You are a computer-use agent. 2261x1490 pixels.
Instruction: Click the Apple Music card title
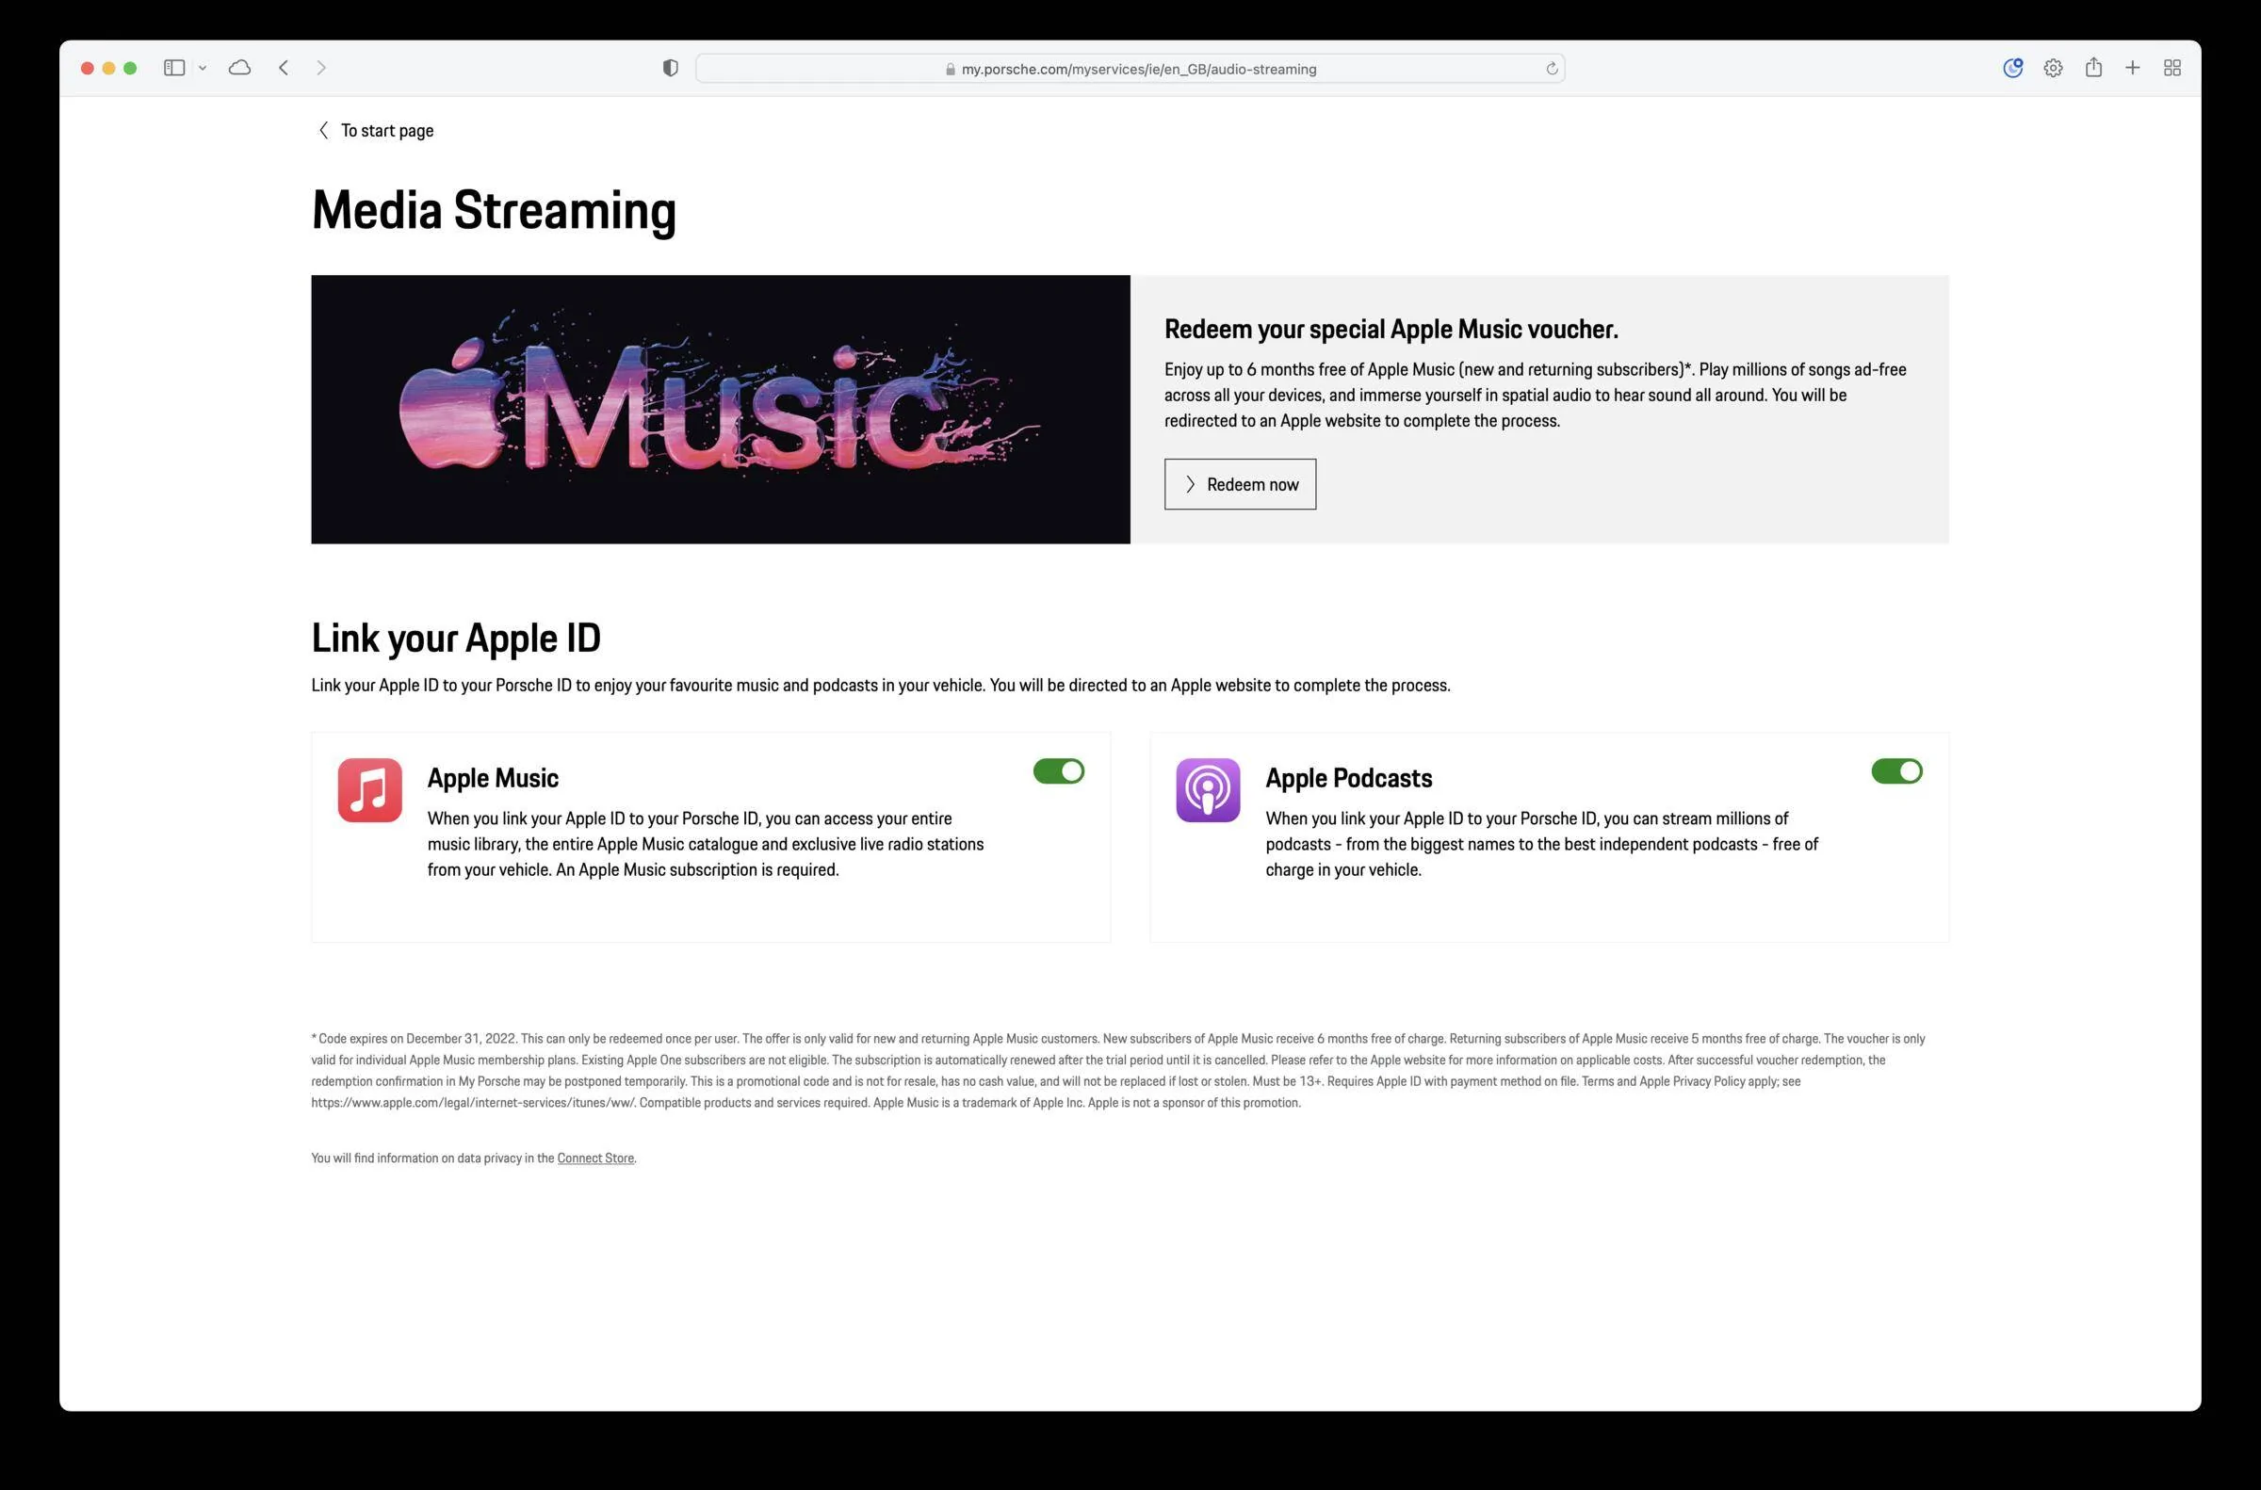coord(494,777)
